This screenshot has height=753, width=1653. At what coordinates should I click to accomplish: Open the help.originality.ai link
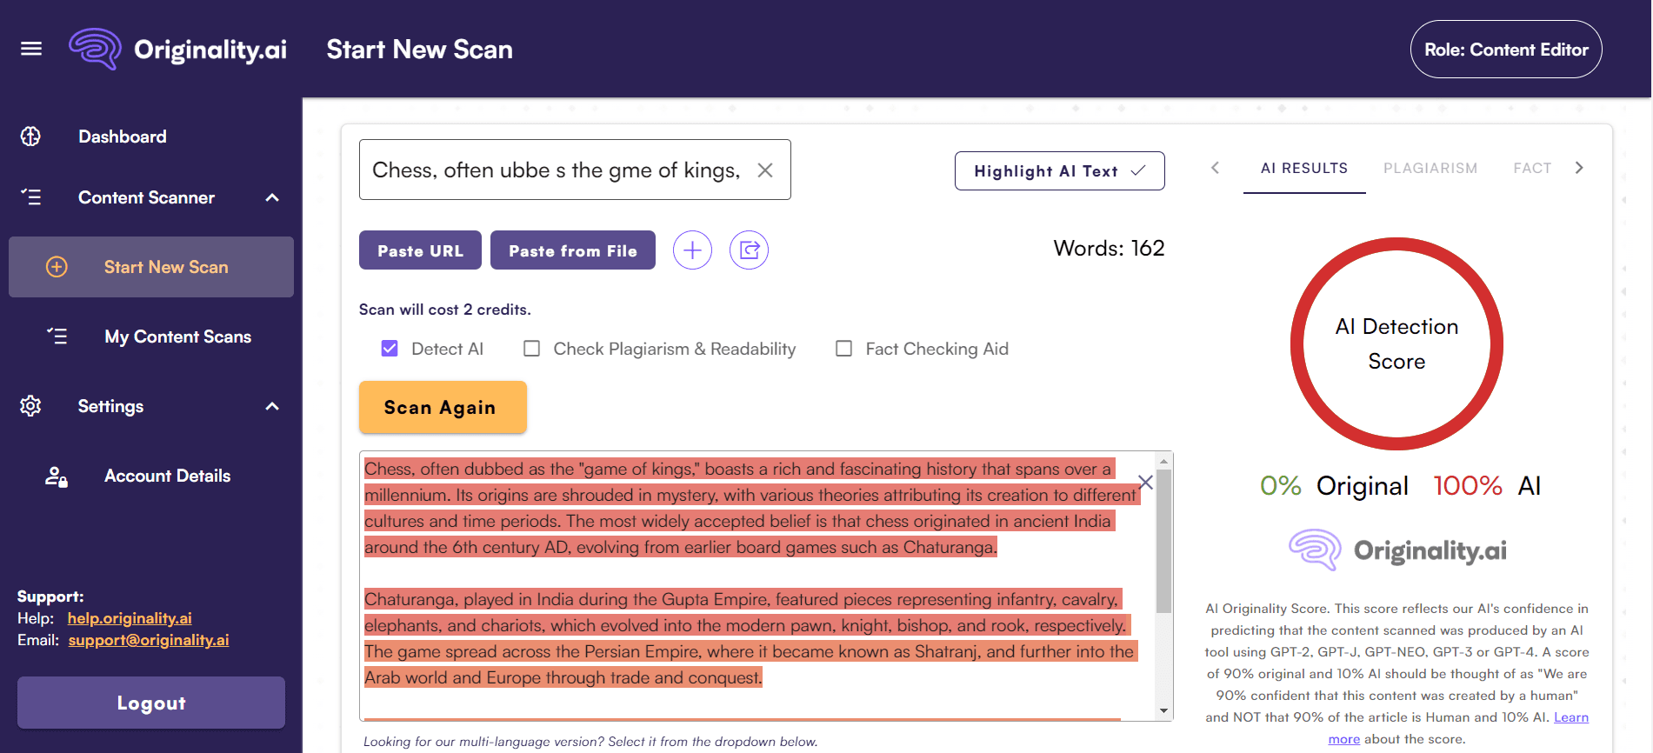[130, 618]
